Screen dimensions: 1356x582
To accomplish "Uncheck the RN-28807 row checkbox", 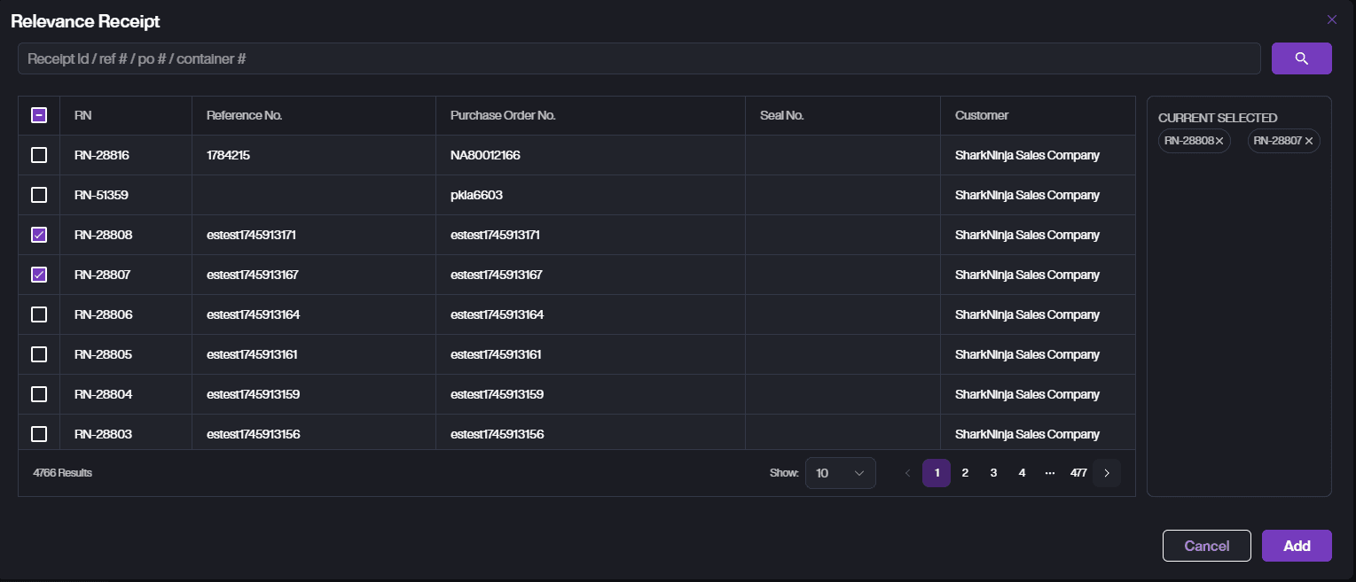I will [39, 275].
